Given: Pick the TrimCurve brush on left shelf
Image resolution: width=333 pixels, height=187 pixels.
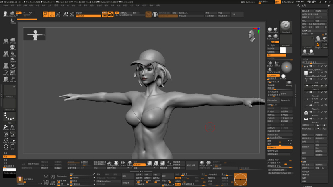Looking at the screenshot, I should pyautogui.click(x=12, y=21).
